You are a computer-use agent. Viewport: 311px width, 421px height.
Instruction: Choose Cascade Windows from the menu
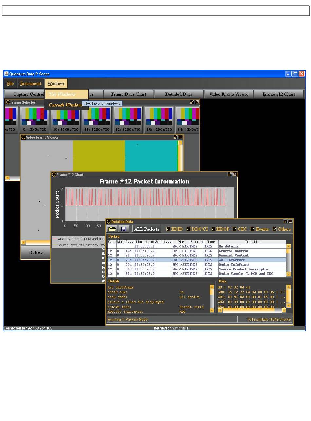tap(67, 105)
